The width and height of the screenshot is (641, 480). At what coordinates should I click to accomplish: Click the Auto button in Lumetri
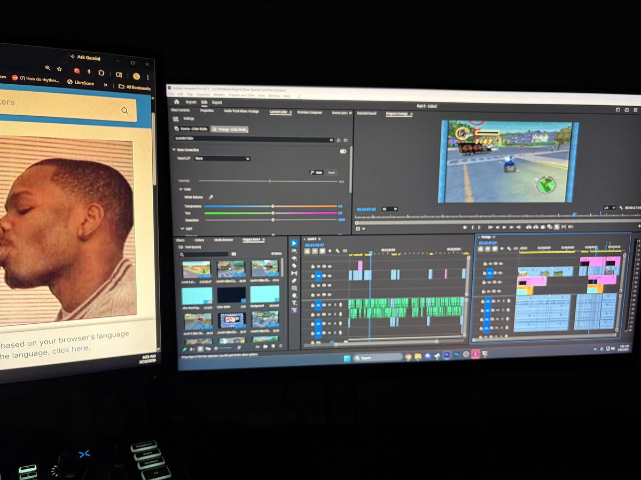(x=317, y=172)
